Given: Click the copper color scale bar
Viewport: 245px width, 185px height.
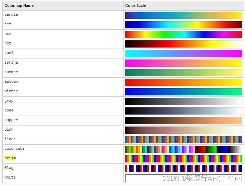Looking at the screenshot, I should [x=183, y=120].
